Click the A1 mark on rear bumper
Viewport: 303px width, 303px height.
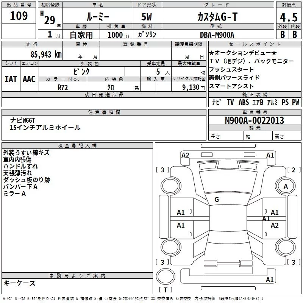tap(270, 280)
